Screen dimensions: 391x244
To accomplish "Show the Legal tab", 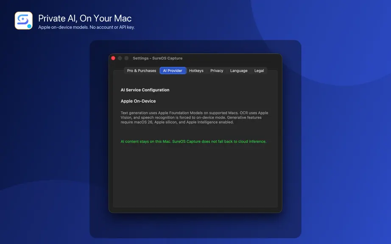I will pos(259,71).
